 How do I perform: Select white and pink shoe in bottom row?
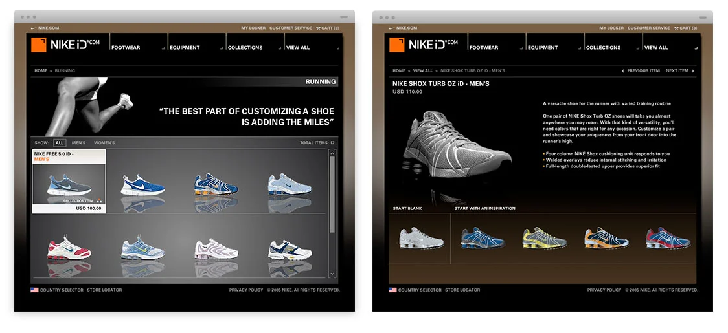point(216,249)
